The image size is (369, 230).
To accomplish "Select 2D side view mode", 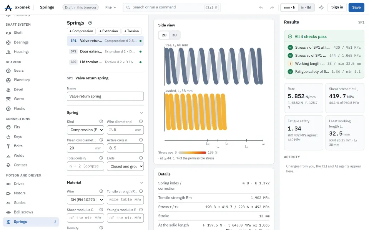I will pyautogui.click(x=164, y=35).
